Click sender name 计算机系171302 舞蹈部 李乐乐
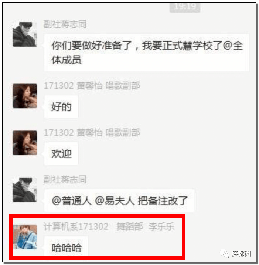This screenshot has width=259, height=265. [x=109, y=226]
